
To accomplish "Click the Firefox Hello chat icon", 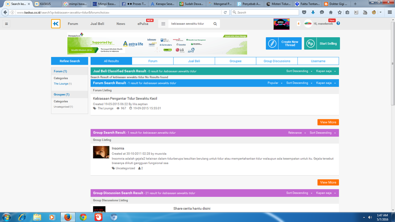I will point(322,12).
